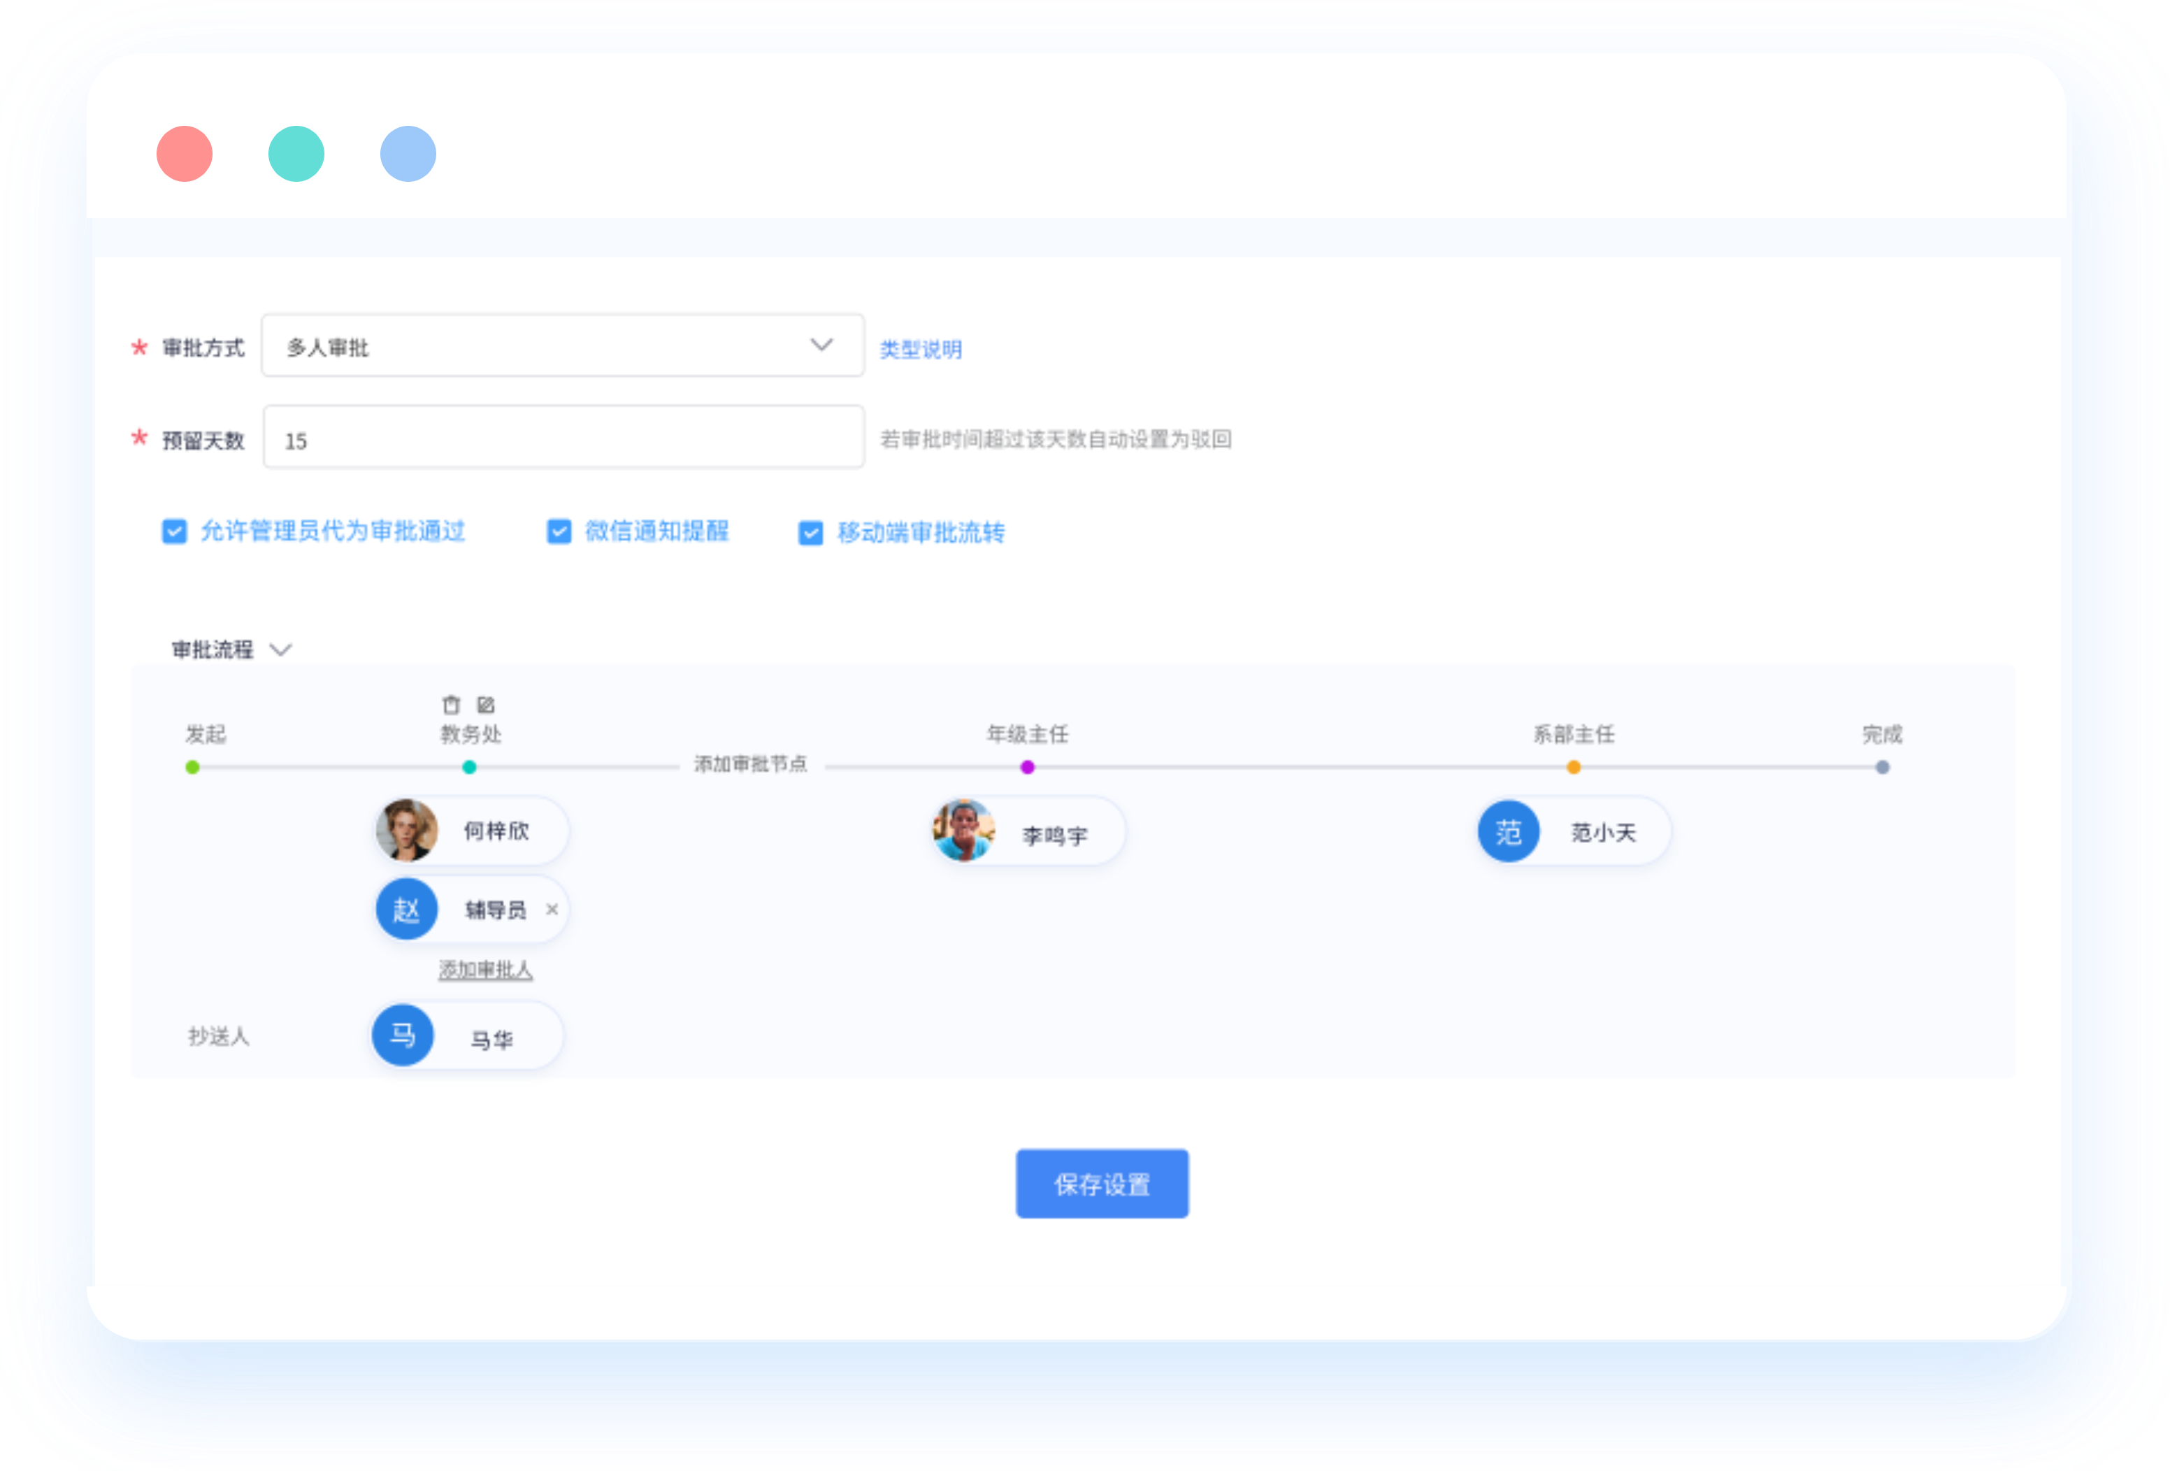2170x1471 pixels.
Task: Disable the 移动端审批流转 checkbox
Action: pyautogui.click(x=810, y=532)
